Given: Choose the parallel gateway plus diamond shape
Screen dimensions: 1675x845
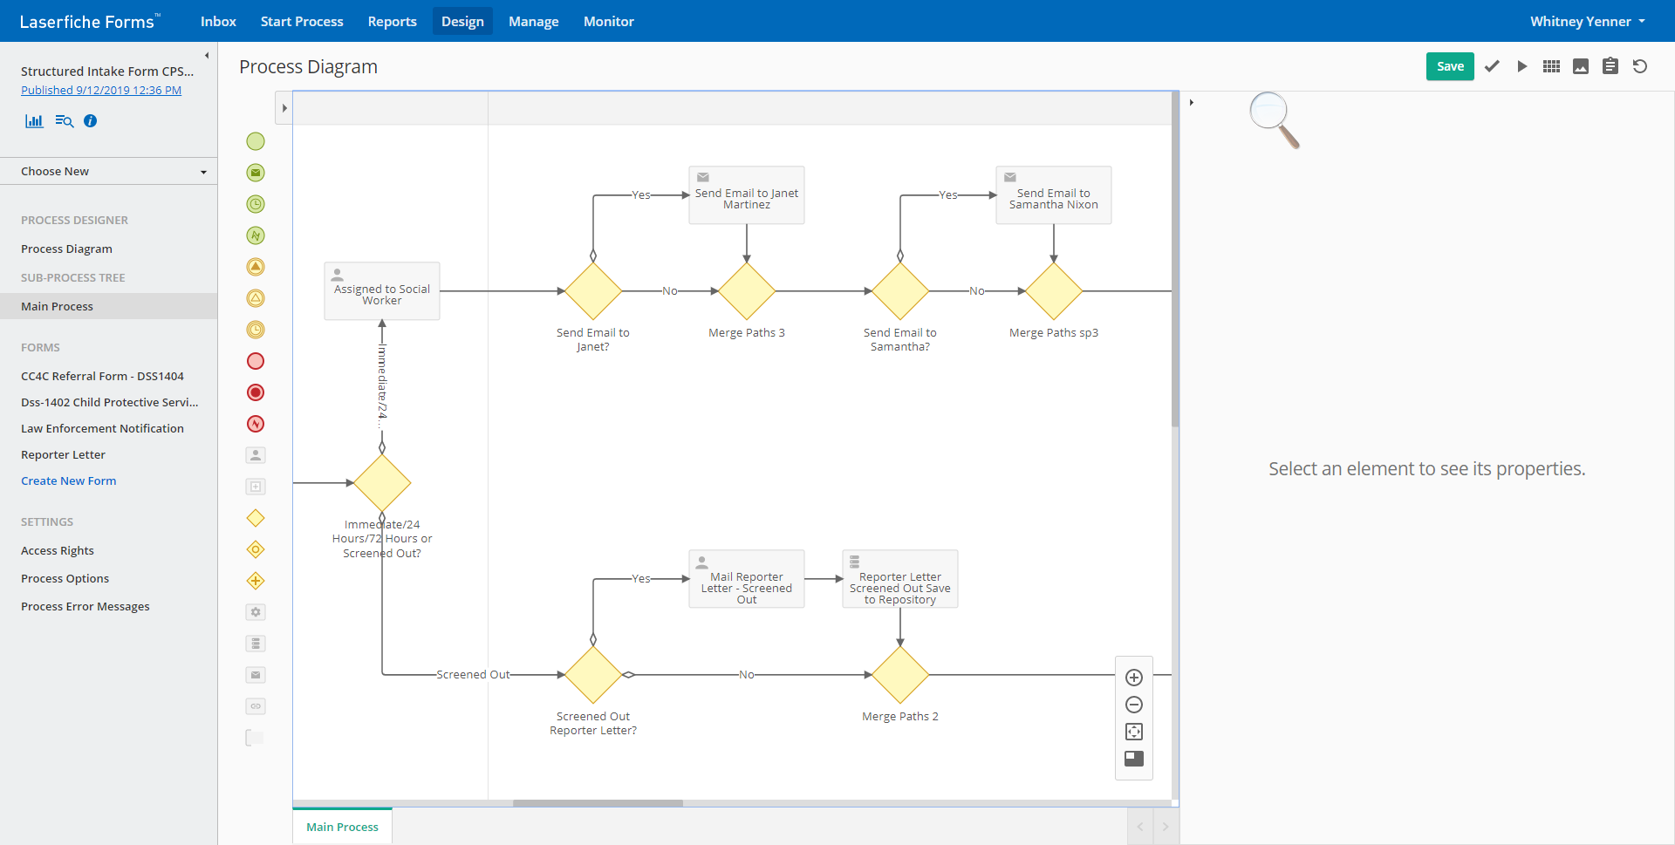Looking at the screenshot, I should [256, 581].
